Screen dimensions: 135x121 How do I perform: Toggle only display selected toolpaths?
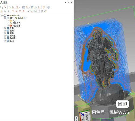[28, 11]
